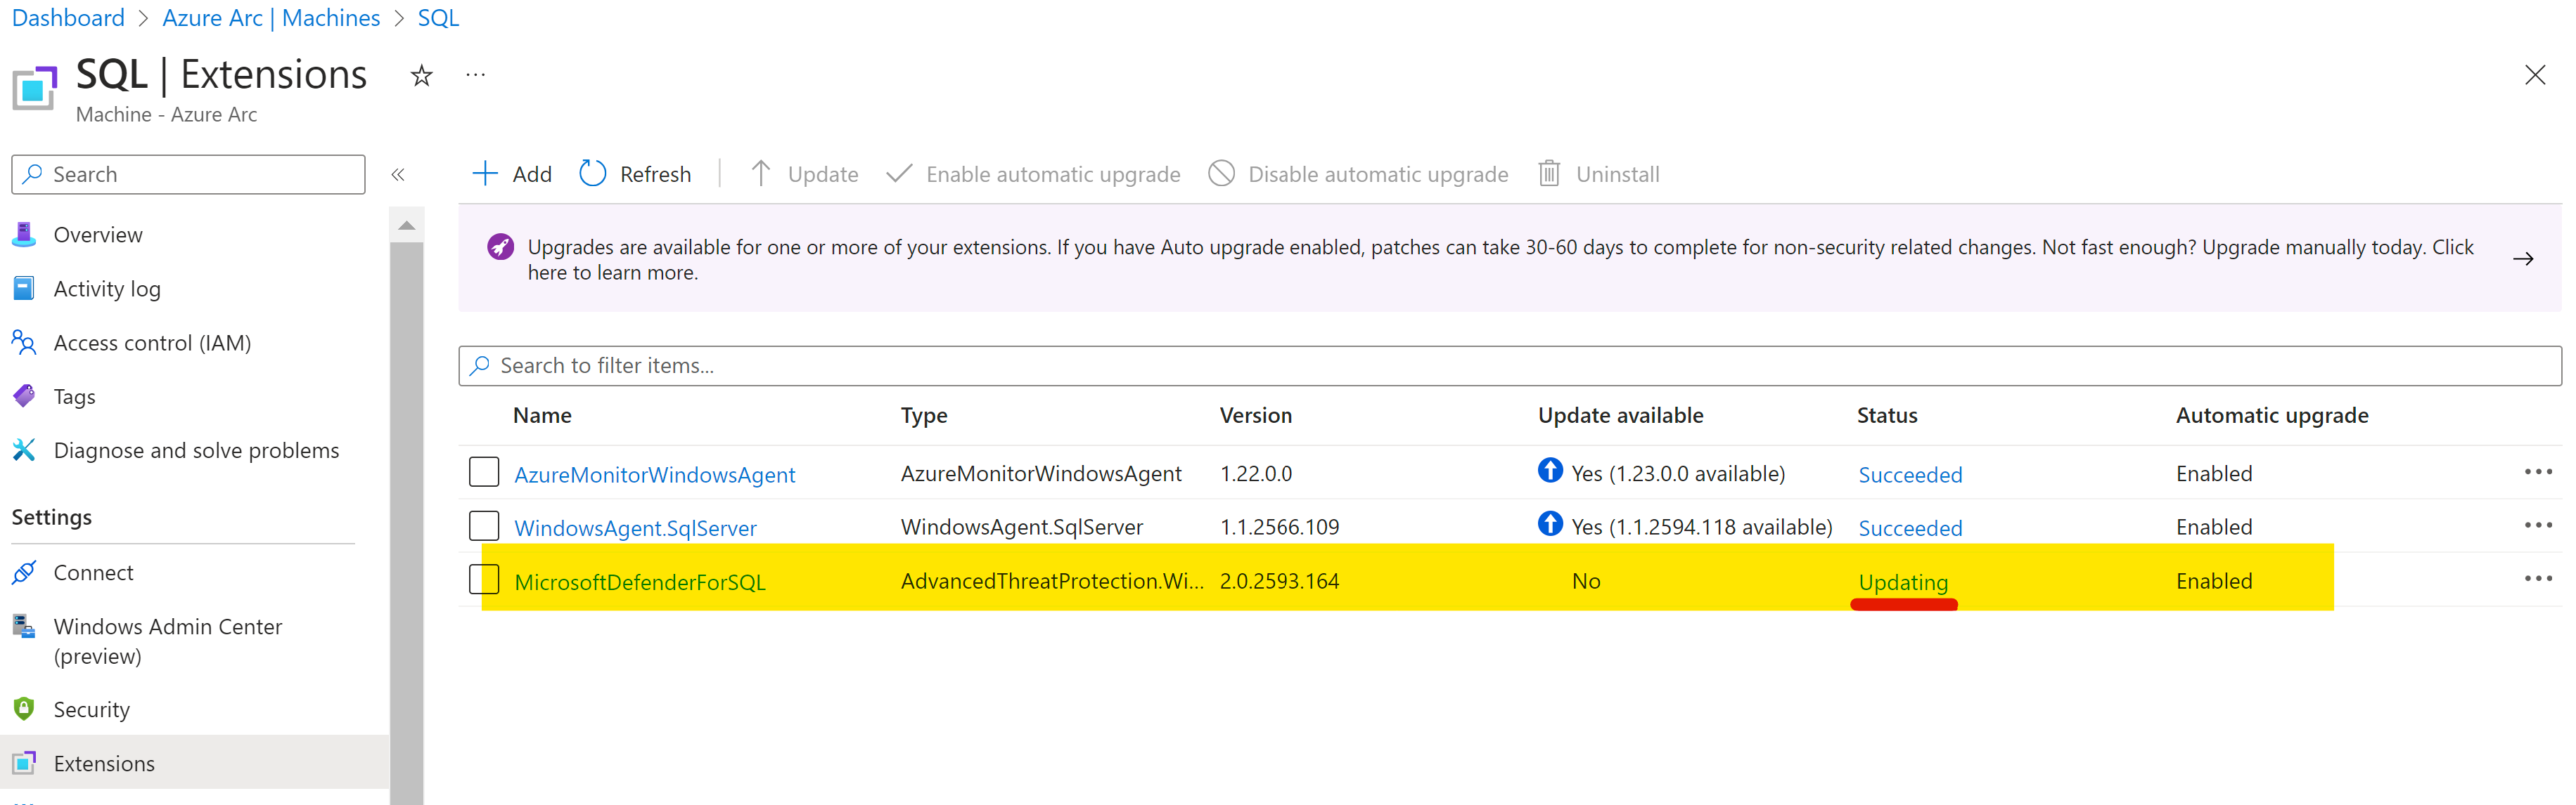Click the SQL breadcrumb link
Viewport: 2576px width, 805px height.
[438, 18]
